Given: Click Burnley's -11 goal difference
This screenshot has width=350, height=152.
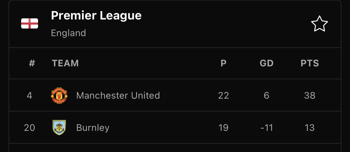Looking at the screenshot, I should (267, 128).
